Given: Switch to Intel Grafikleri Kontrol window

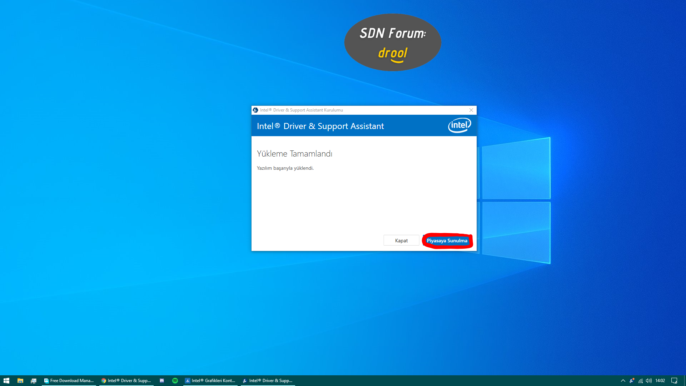Looking at the screenshot, I should pos(210,381).
